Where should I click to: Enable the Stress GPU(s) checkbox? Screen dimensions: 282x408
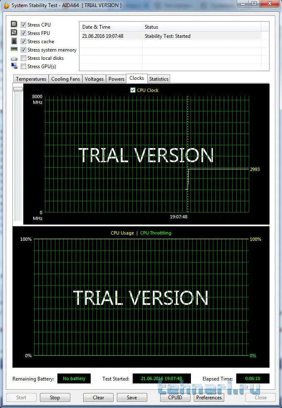click(23, 67)
